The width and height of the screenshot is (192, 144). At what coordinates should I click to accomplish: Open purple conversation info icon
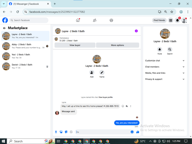(x=136, y=31)
